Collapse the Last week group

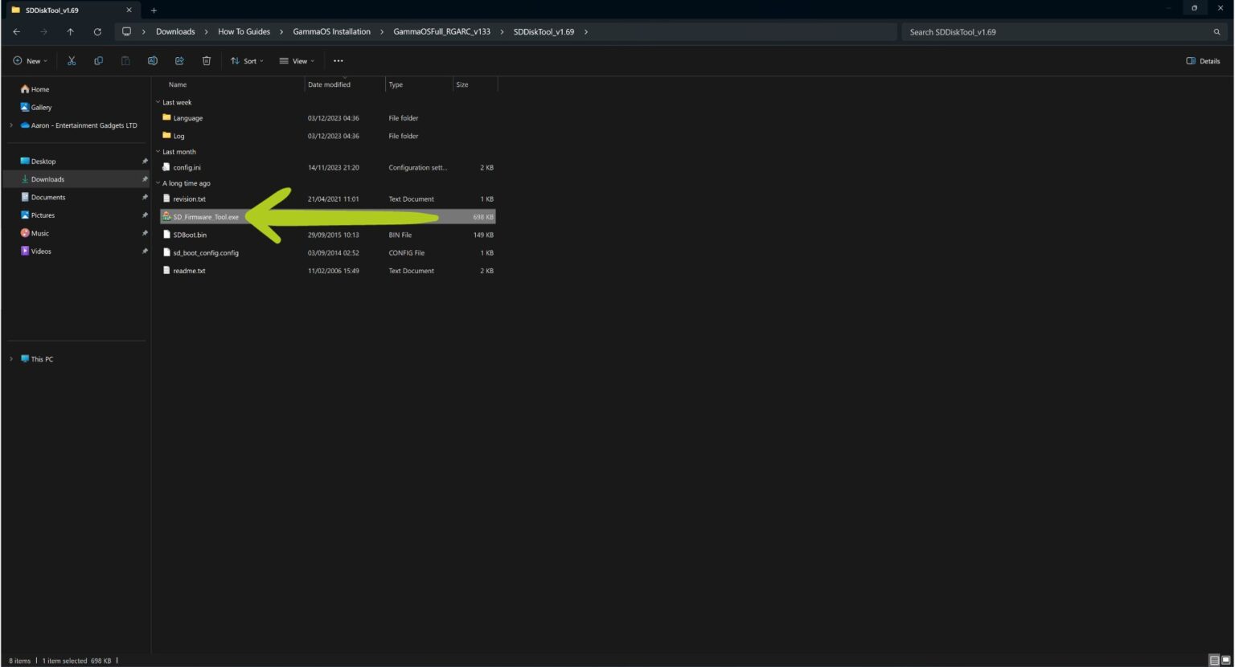[x=158, y=103]
